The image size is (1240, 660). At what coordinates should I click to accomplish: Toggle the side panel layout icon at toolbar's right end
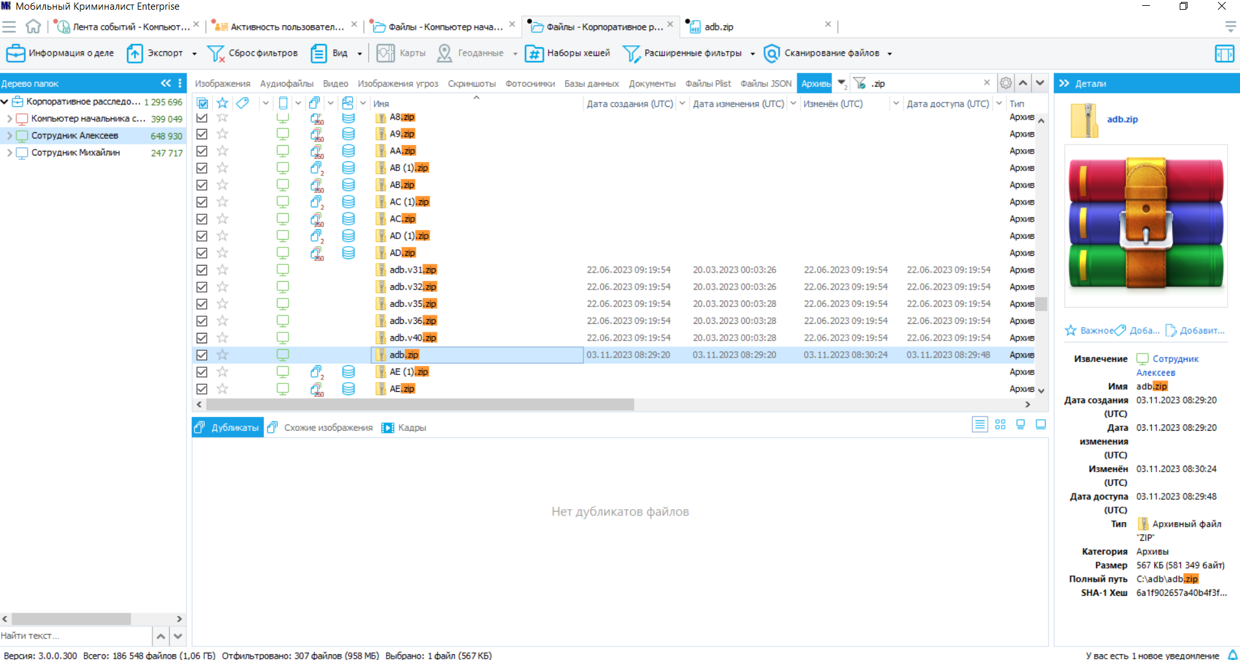1224,53
